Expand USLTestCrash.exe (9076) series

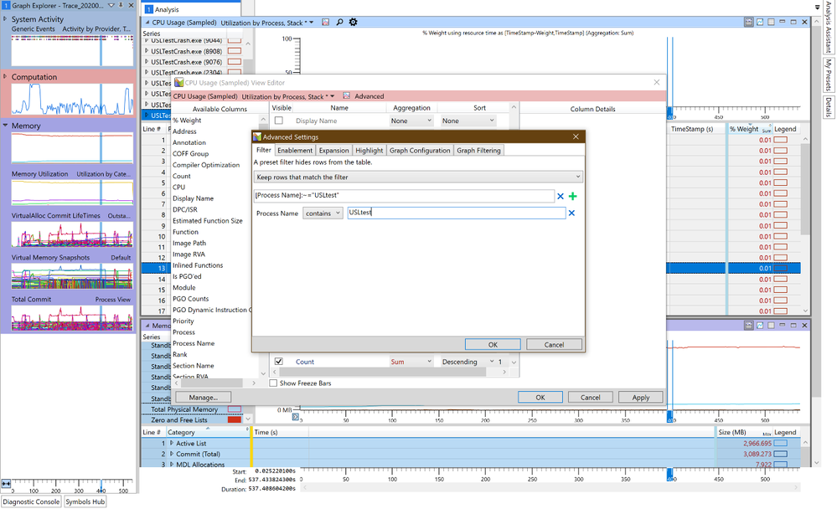pos(147,62)
